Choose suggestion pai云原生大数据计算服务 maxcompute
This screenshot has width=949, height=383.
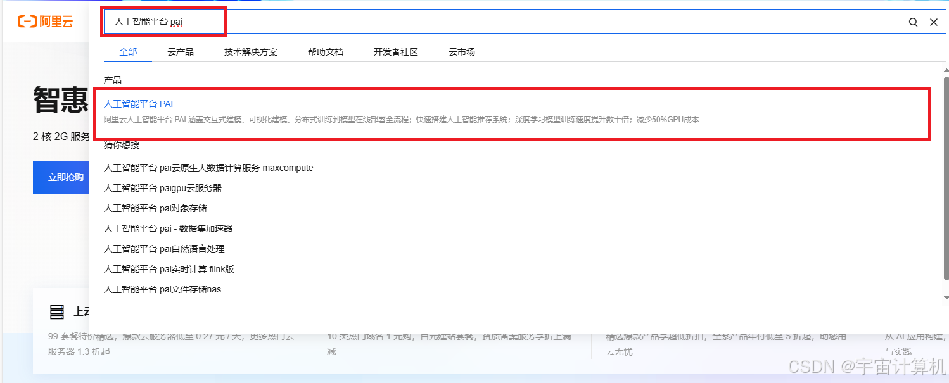pos(208,168)
